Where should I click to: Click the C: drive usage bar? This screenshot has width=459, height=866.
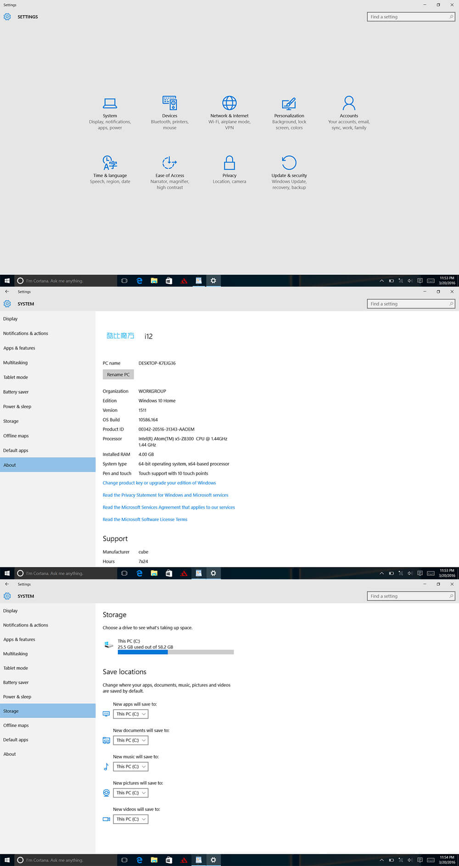(176, 652)
